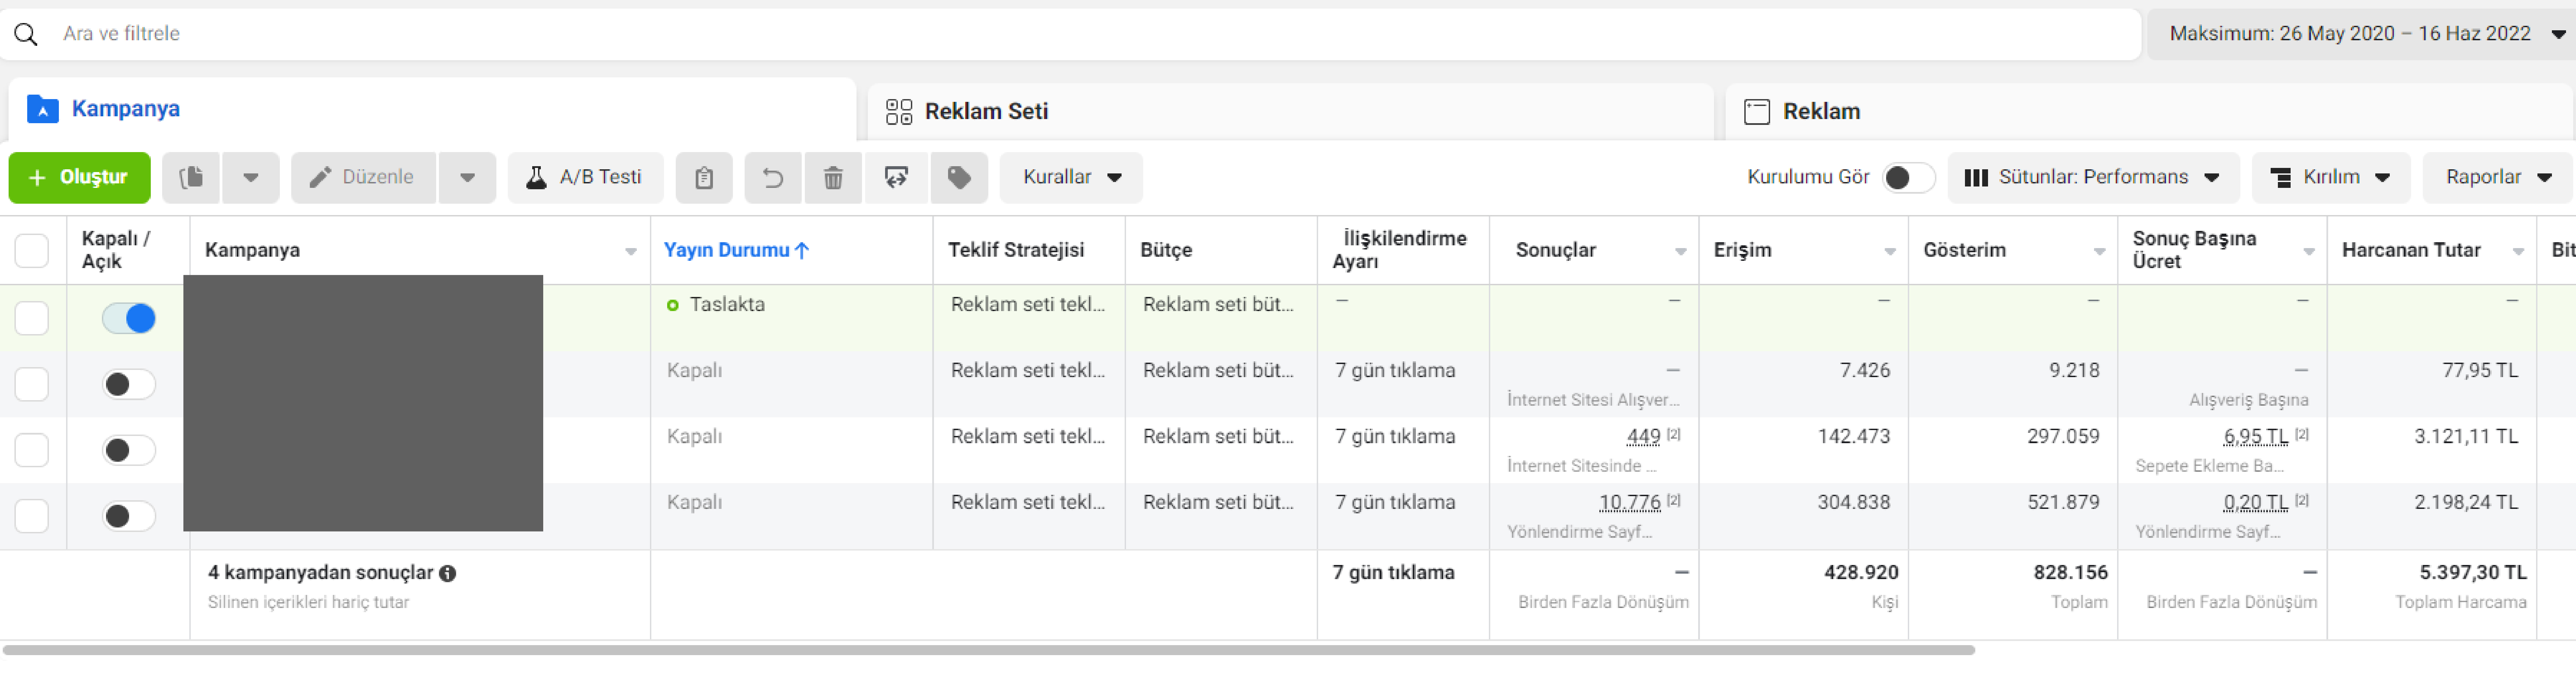Click info icon beside 4 kampanyadan sonuçlar
Viewport: 2576px width, 694px height.
tap(448, 573)
